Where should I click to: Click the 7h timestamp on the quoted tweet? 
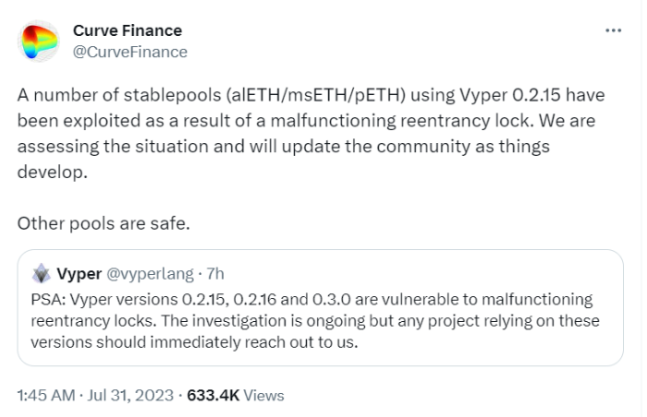(x=215, y=274)
